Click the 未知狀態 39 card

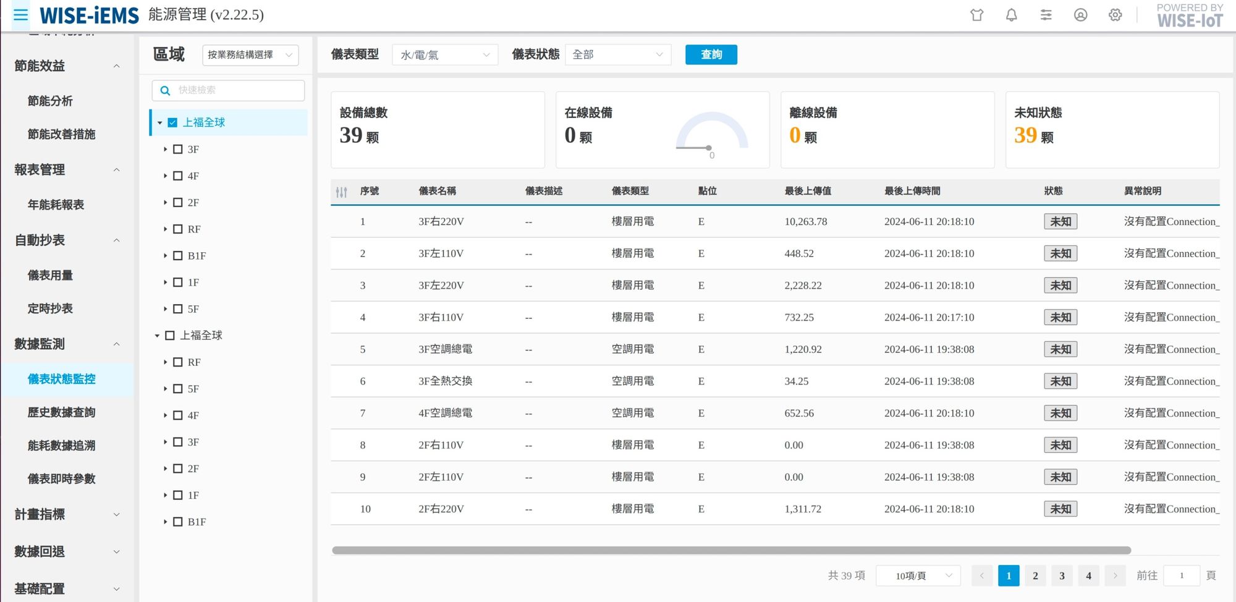coord(1112,130)
